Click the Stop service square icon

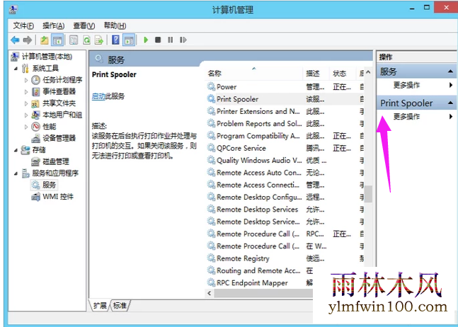click(158, 40)
